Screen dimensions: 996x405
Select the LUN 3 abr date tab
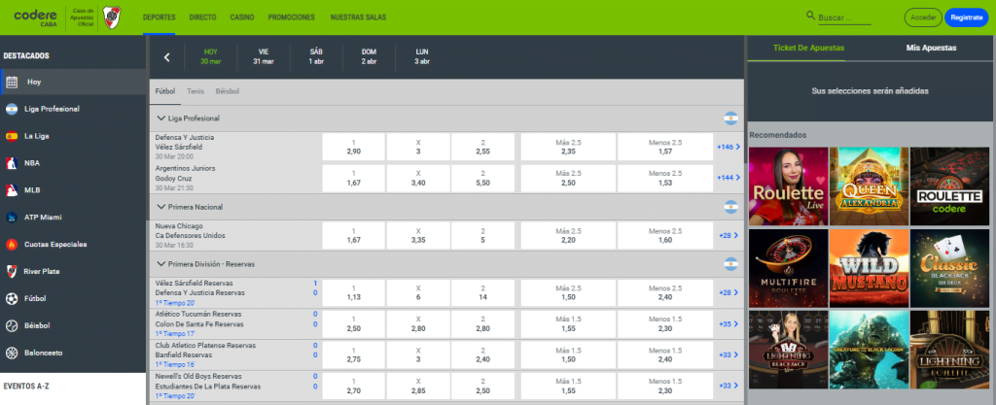[422, 57]
